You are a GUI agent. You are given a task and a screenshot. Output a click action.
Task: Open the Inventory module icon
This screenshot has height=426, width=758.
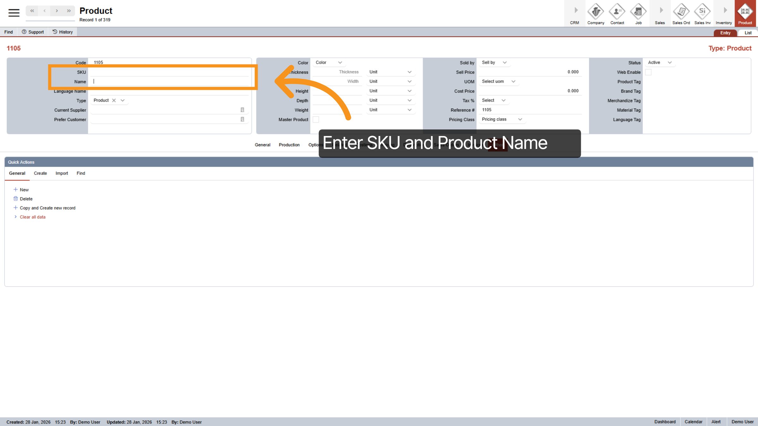[x=724, y=13]
